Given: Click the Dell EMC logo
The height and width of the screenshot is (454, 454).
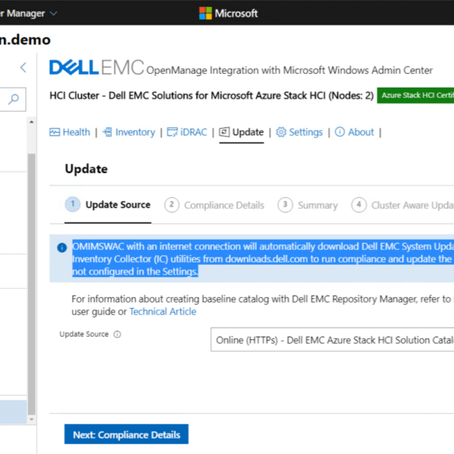Looking at the screenshot, I should (96, 68).
